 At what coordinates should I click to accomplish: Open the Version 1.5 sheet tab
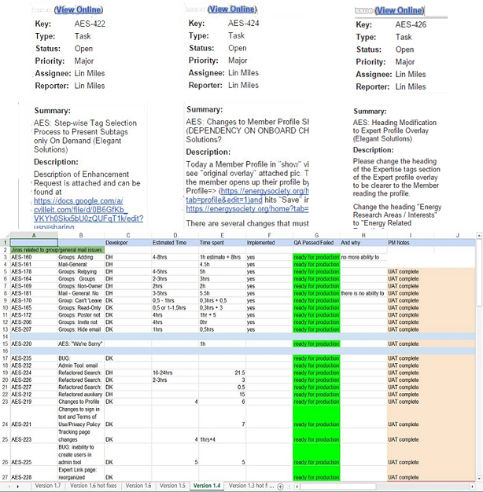pos(173,486)
